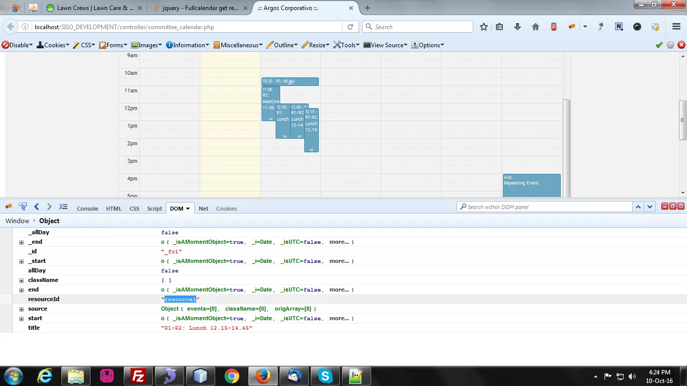Launch Internet Explorer from the taskbar
Image resolution: width=687 pixels, height=386 pixels.
45,376
